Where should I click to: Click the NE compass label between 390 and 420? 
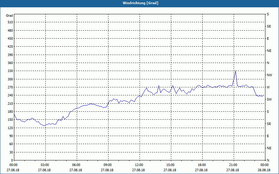269,51
